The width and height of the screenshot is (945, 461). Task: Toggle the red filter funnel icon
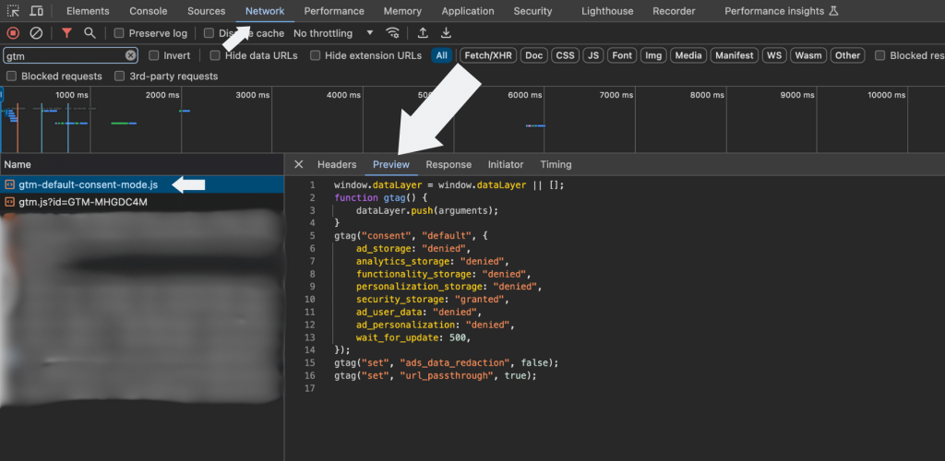point(66,33)
